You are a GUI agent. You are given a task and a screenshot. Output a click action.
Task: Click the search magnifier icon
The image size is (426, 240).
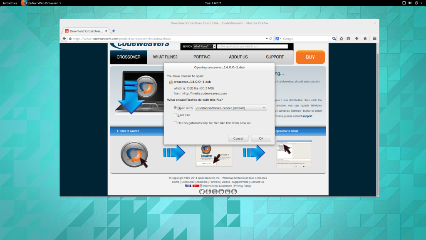(x=334, y=39)
